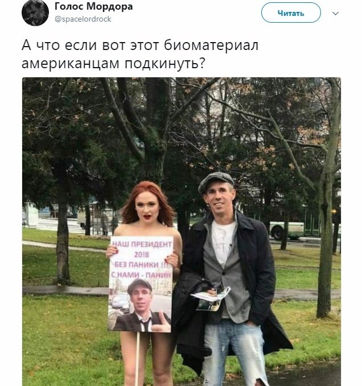Click the word подкинуть in tweet text
Screen dimensions: 362x386
pos(164,64)
